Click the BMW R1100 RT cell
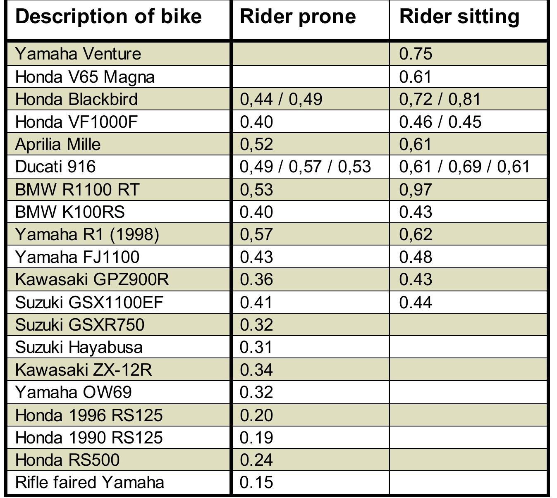557x498 pixels. click(x=77, y=189)
